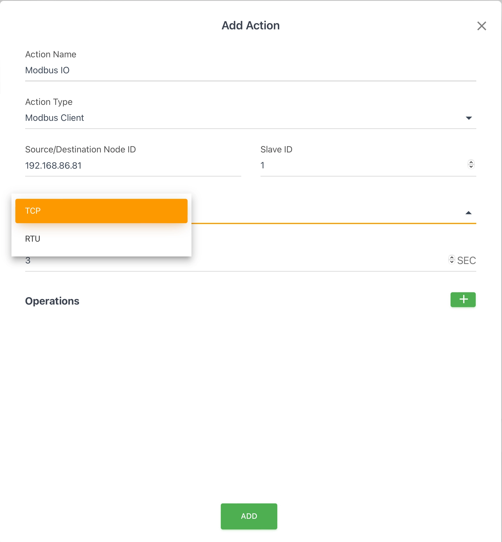Viewport: 502px width, 542px height.
Task: Open the Action Type dropdown arrow
Action: 469,118
